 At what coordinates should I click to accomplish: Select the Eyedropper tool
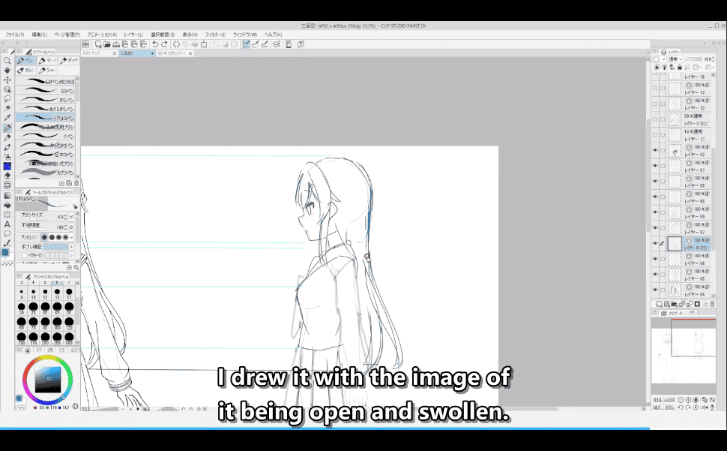pyautogui.click(x=7, y=118)
